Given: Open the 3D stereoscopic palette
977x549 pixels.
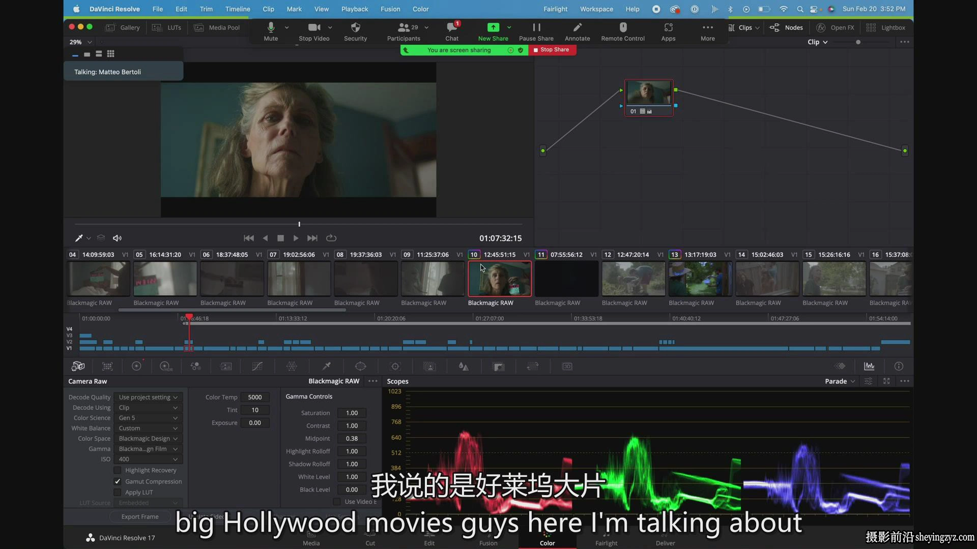Looking at the screenshot, I should tap(567, 366).
